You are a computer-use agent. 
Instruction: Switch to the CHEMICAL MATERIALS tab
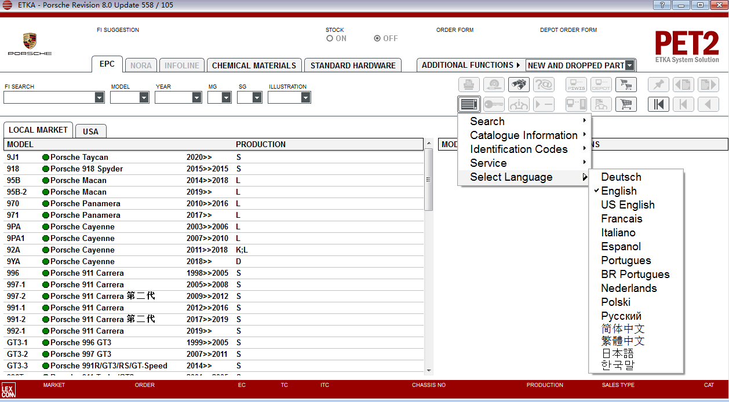[x=254, y=65]
